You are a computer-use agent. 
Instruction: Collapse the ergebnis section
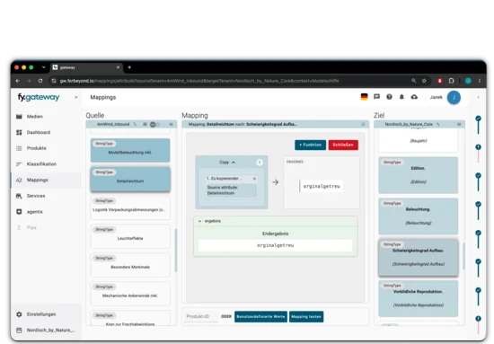[x=199, y=221]
